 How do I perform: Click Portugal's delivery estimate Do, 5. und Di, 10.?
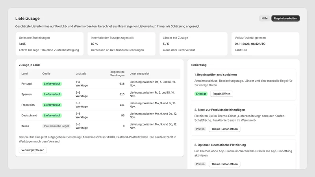[153, 84]
